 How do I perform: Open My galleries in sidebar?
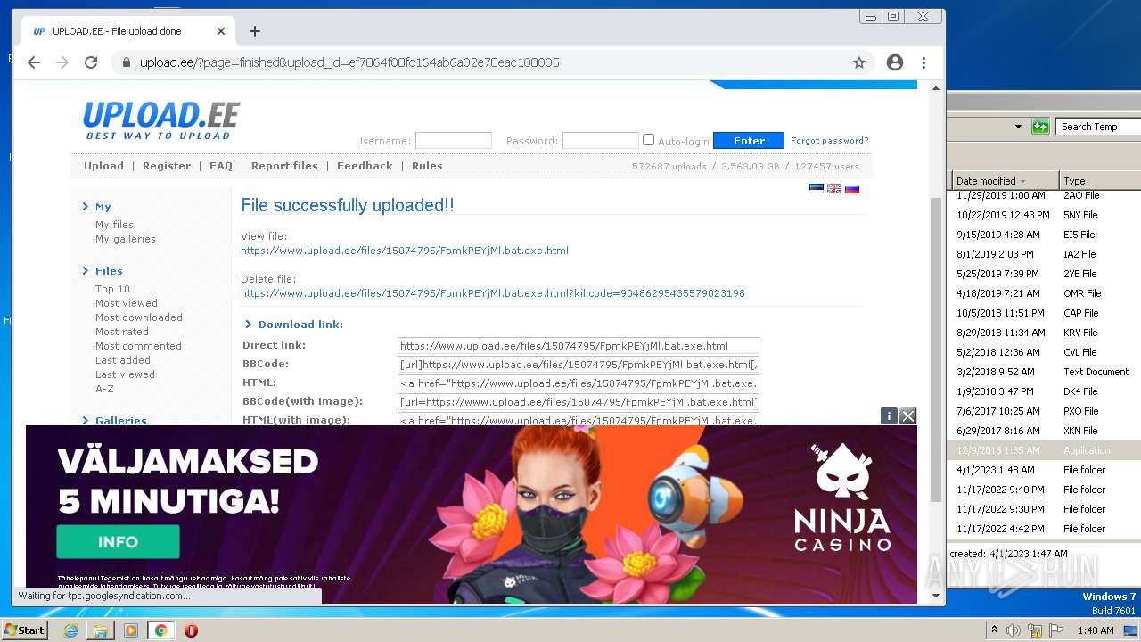tap(126, 239)
